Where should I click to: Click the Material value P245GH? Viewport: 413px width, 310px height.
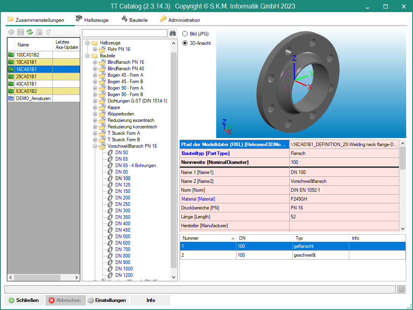tap(299, 199)
